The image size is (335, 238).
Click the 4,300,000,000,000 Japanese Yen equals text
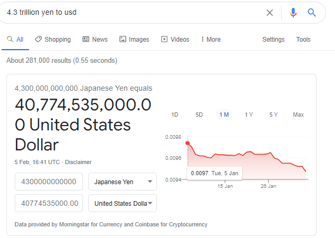(x=83, y=88)
